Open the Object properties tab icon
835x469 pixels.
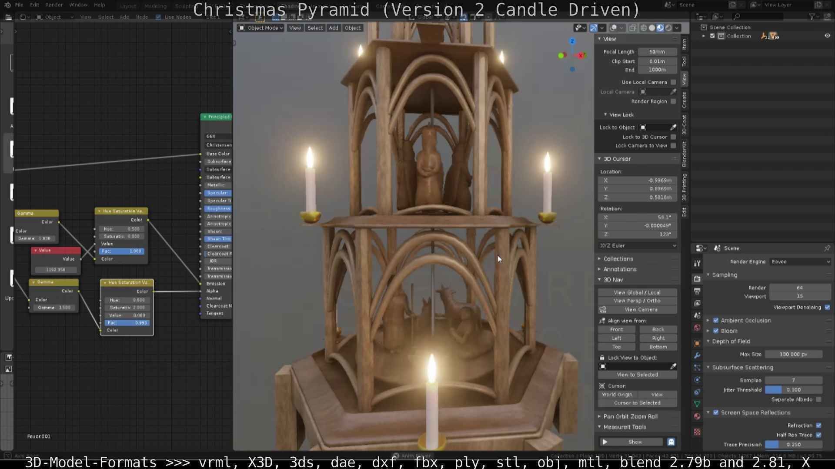[697, 343]
